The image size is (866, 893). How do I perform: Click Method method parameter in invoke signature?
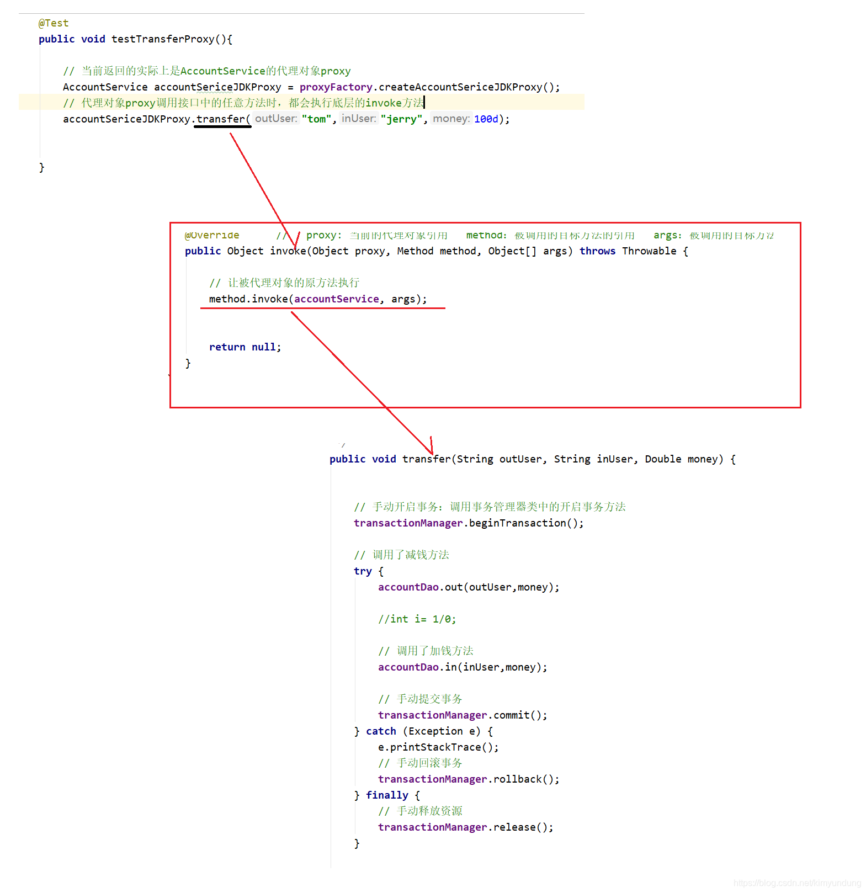tap(437, 251)
